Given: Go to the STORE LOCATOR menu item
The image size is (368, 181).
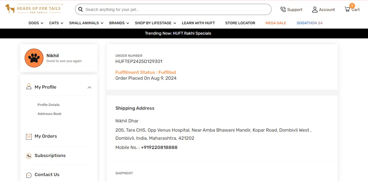Looking at the screenshot, I should 240,23.
